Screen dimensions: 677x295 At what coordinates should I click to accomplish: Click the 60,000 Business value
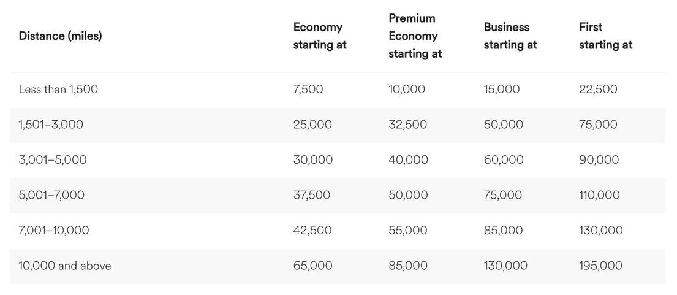pos(504,160)
